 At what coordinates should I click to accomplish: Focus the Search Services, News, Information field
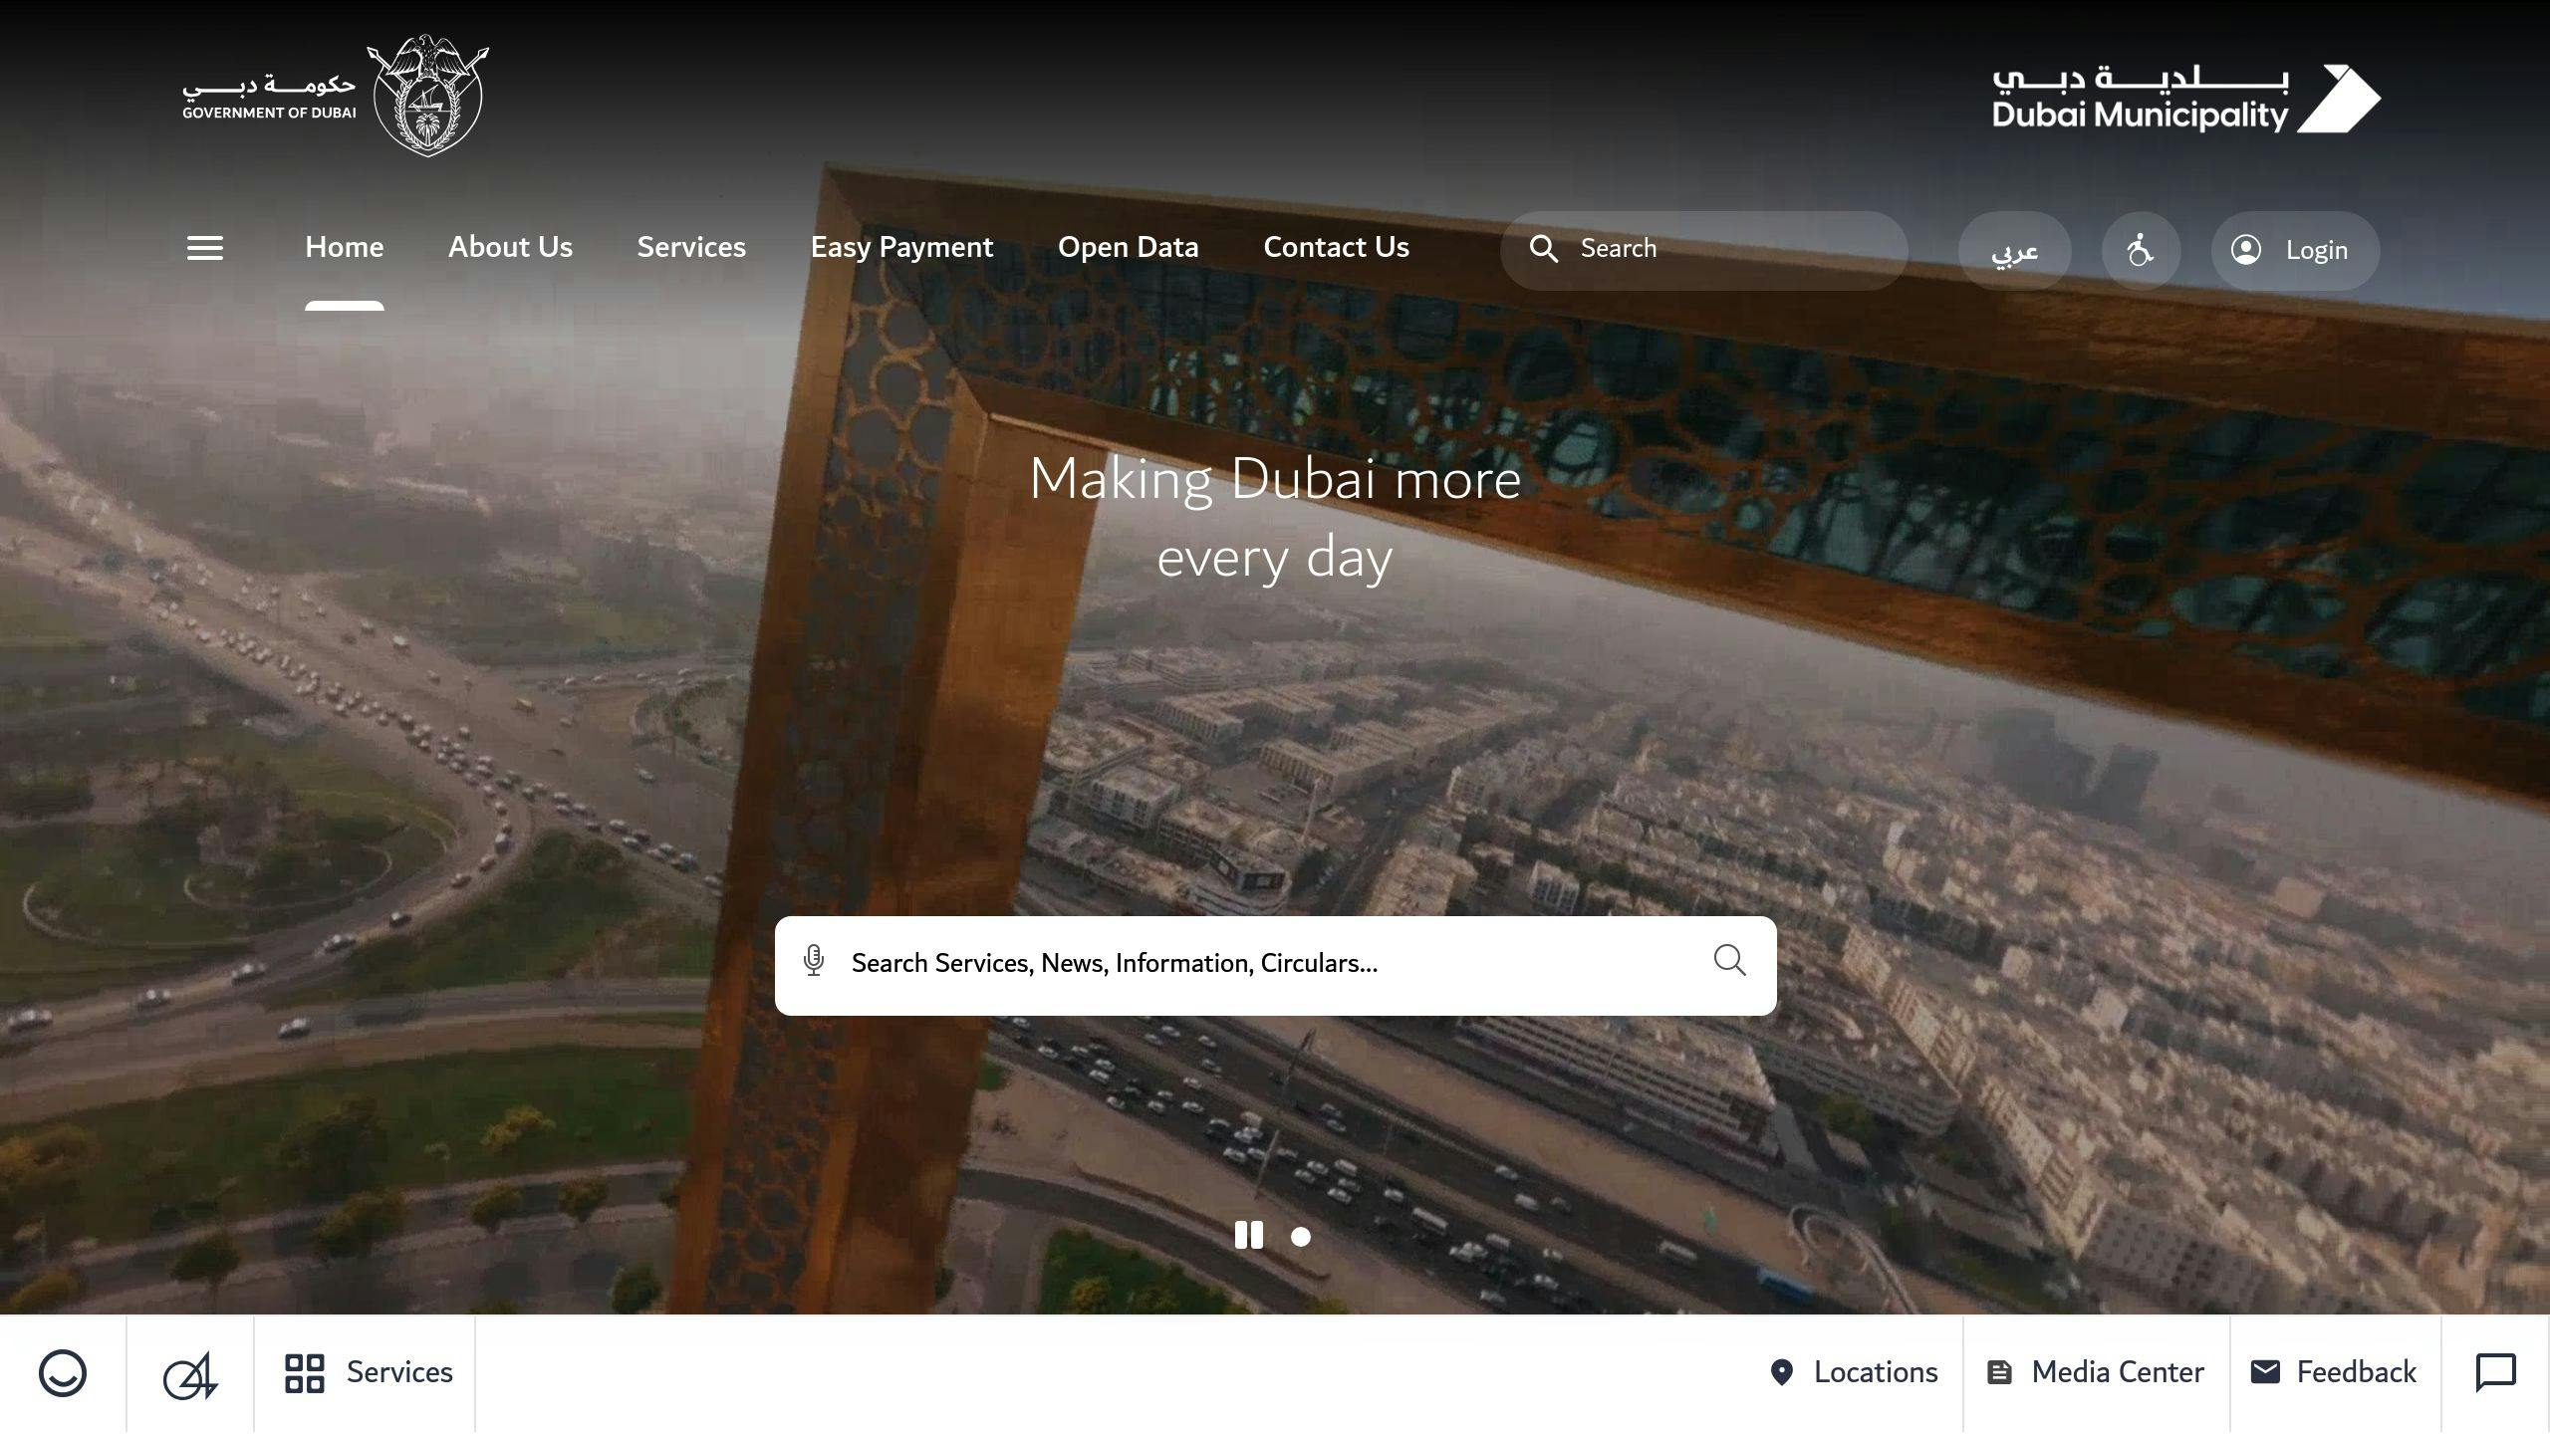point(1275,965)
